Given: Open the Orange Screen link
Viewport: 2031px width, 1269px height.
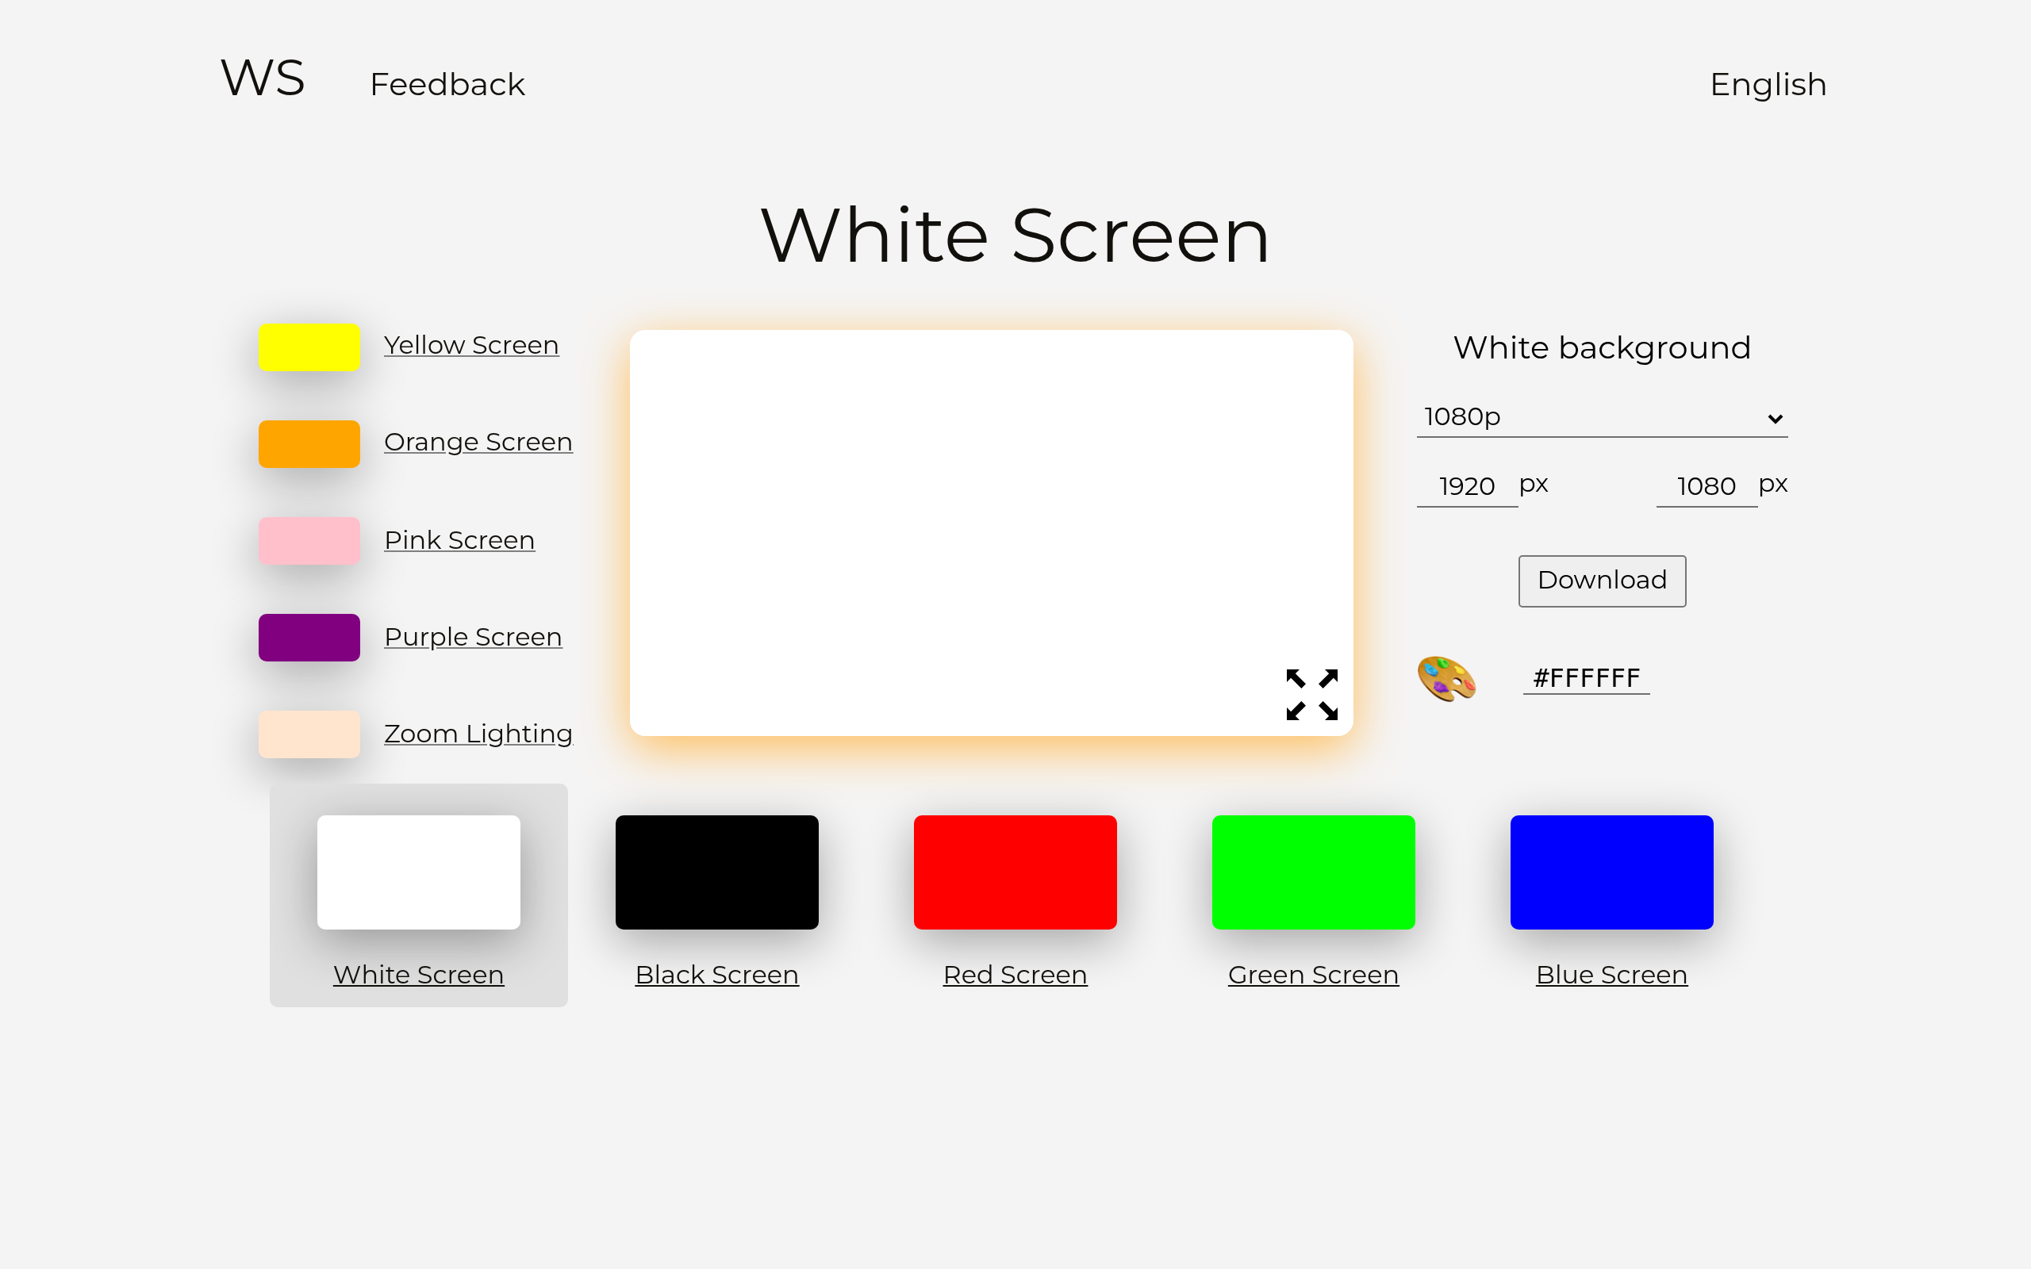Looking at the screenshot, I should coord(478,443).
